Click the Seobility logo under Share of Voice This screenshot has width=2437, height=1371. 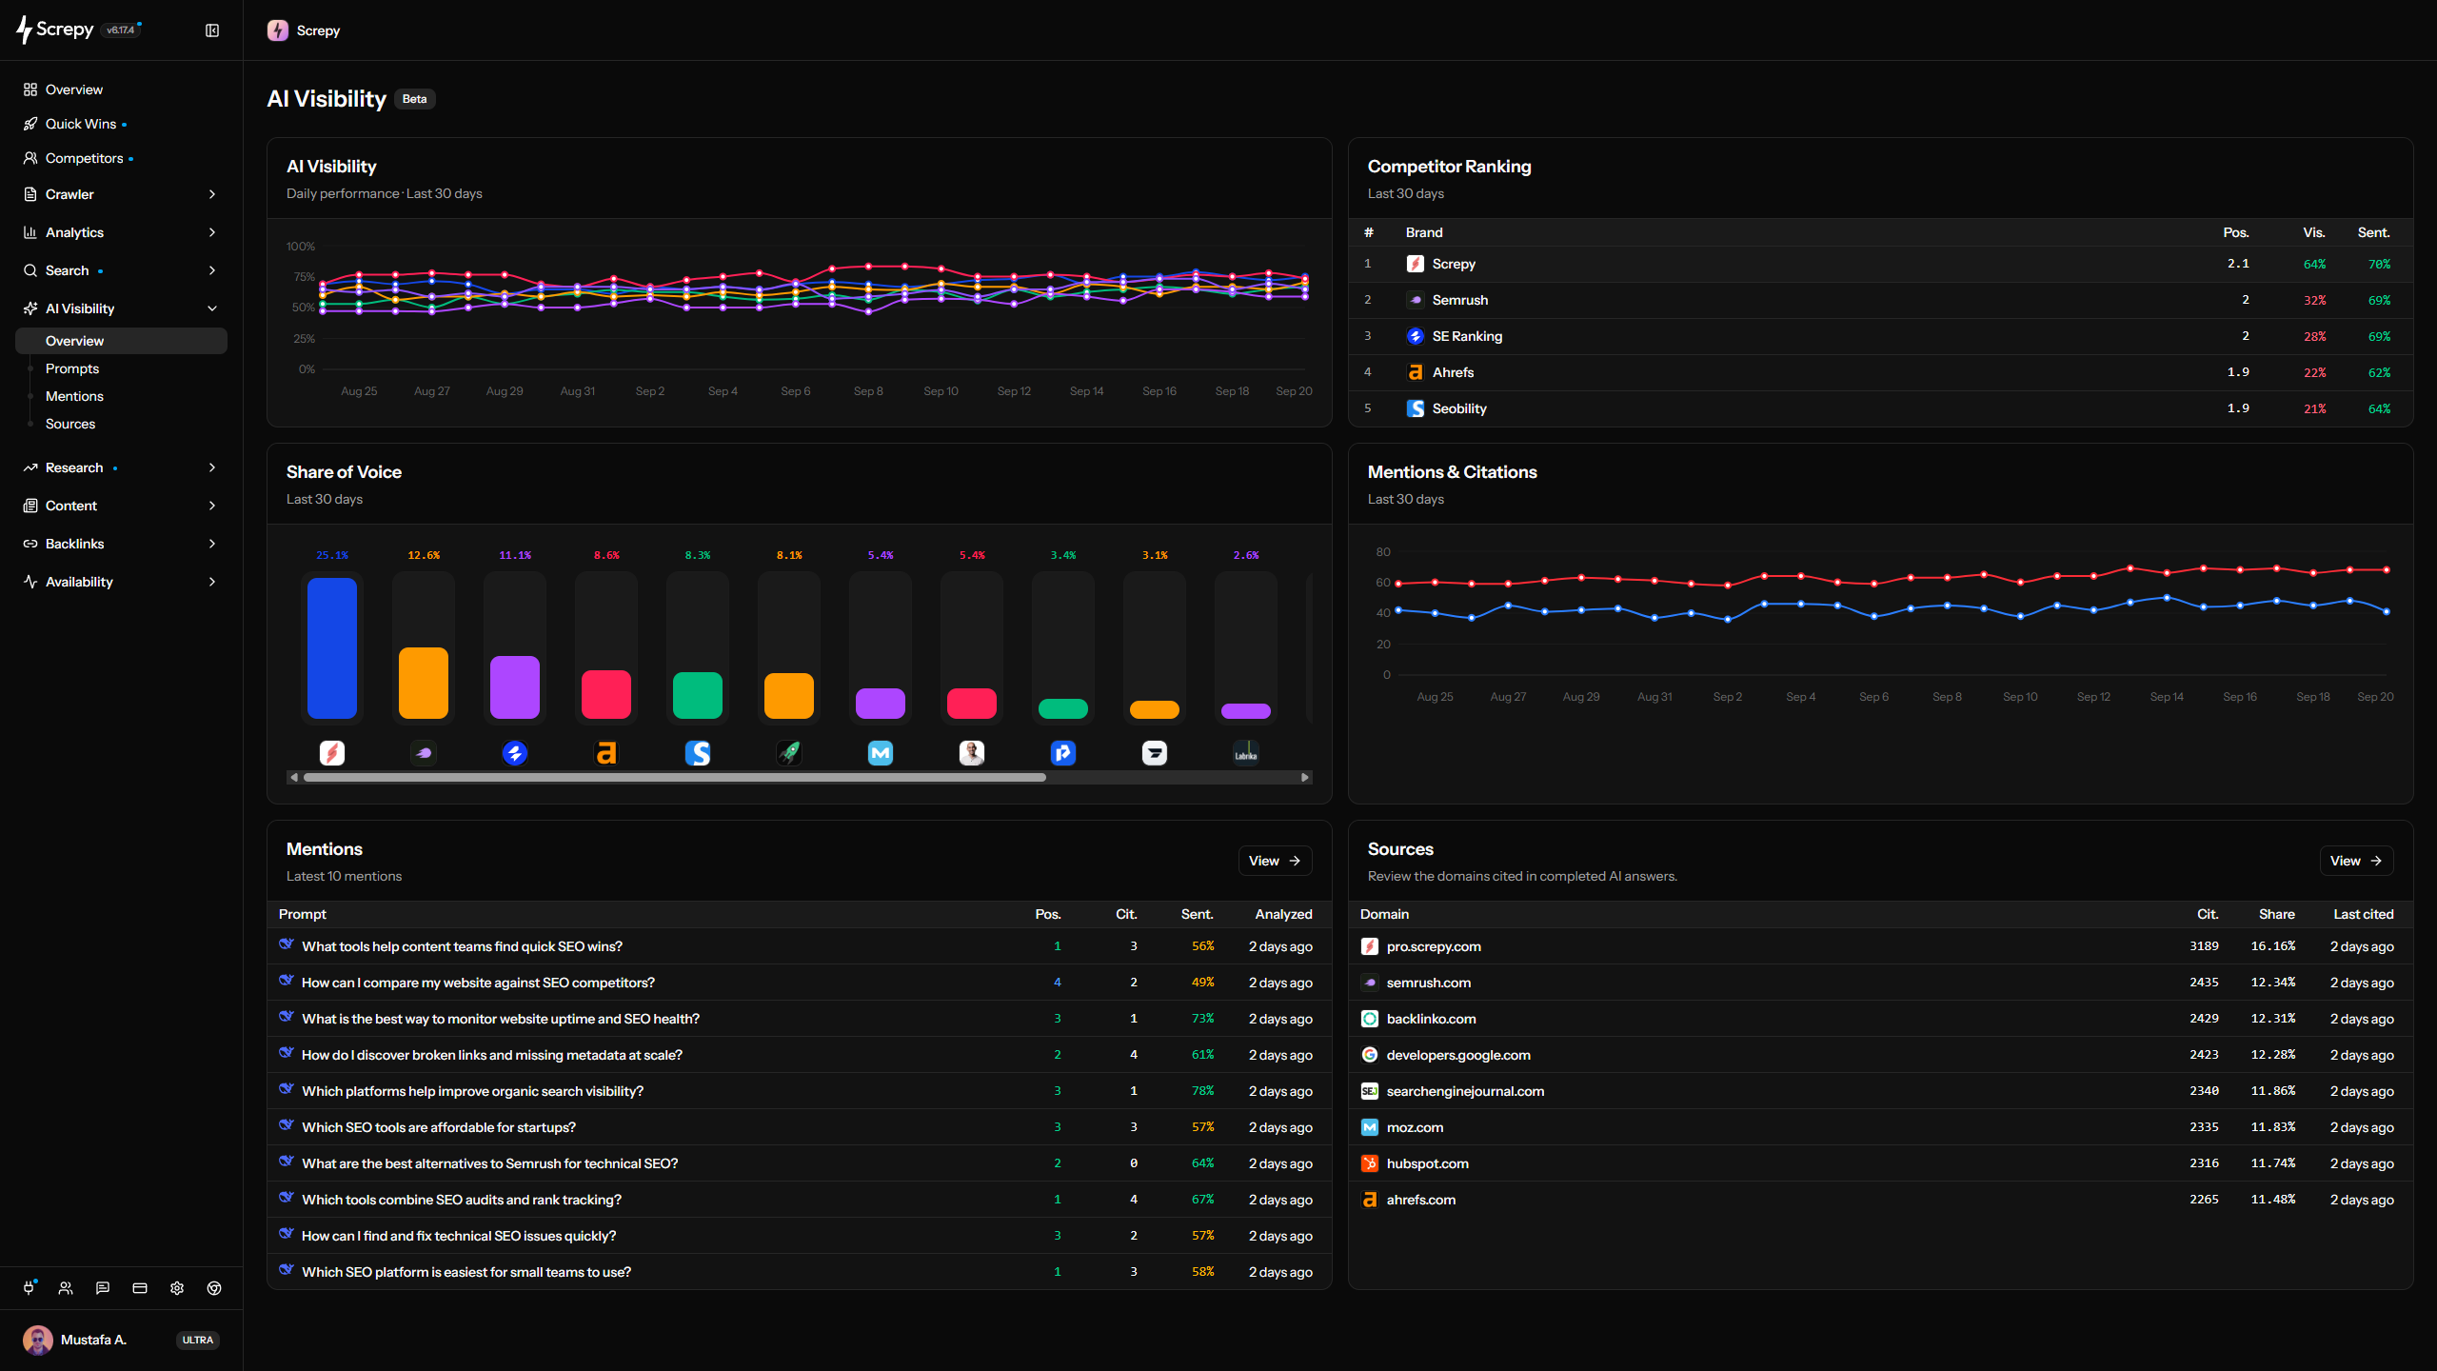pyautogui.click(x=698, y=753)
